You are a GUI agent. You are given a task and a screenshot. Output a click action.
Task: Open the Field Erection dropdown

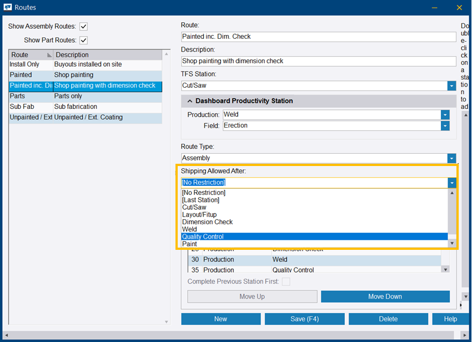point(445,126)
